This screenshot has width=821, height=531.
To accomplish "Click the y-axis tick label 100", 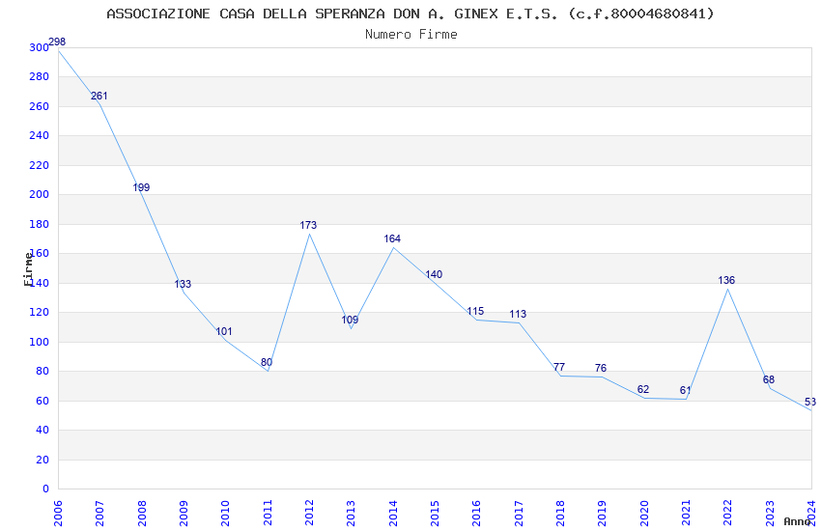I will tap(39, 342).
